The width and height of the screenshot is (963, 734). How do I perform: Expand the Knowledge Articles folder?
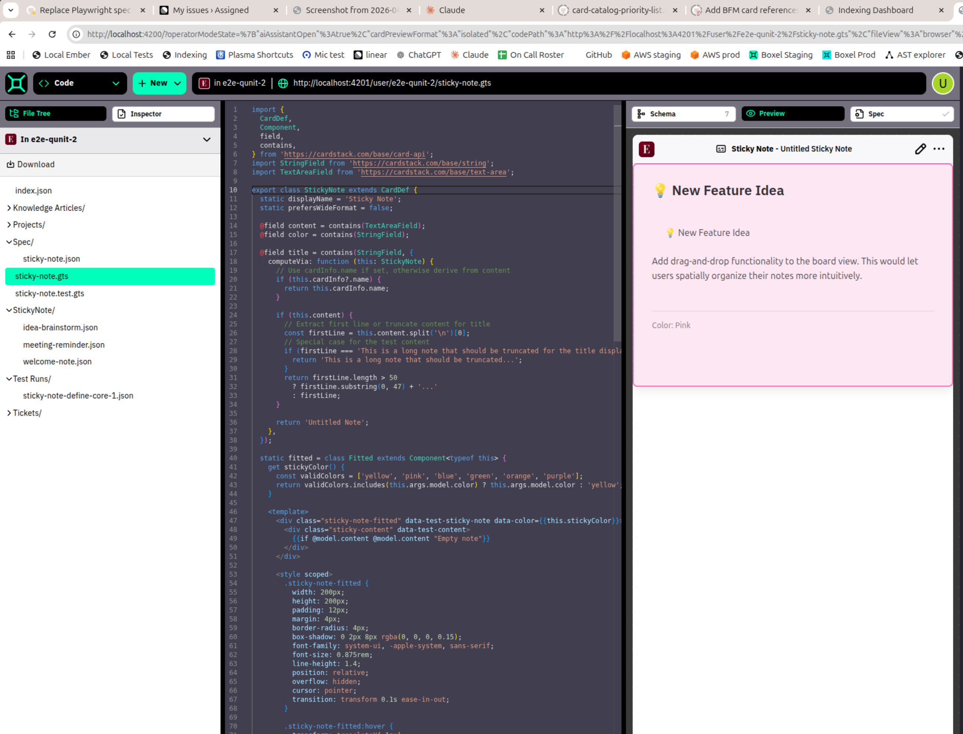coord(48,208)
